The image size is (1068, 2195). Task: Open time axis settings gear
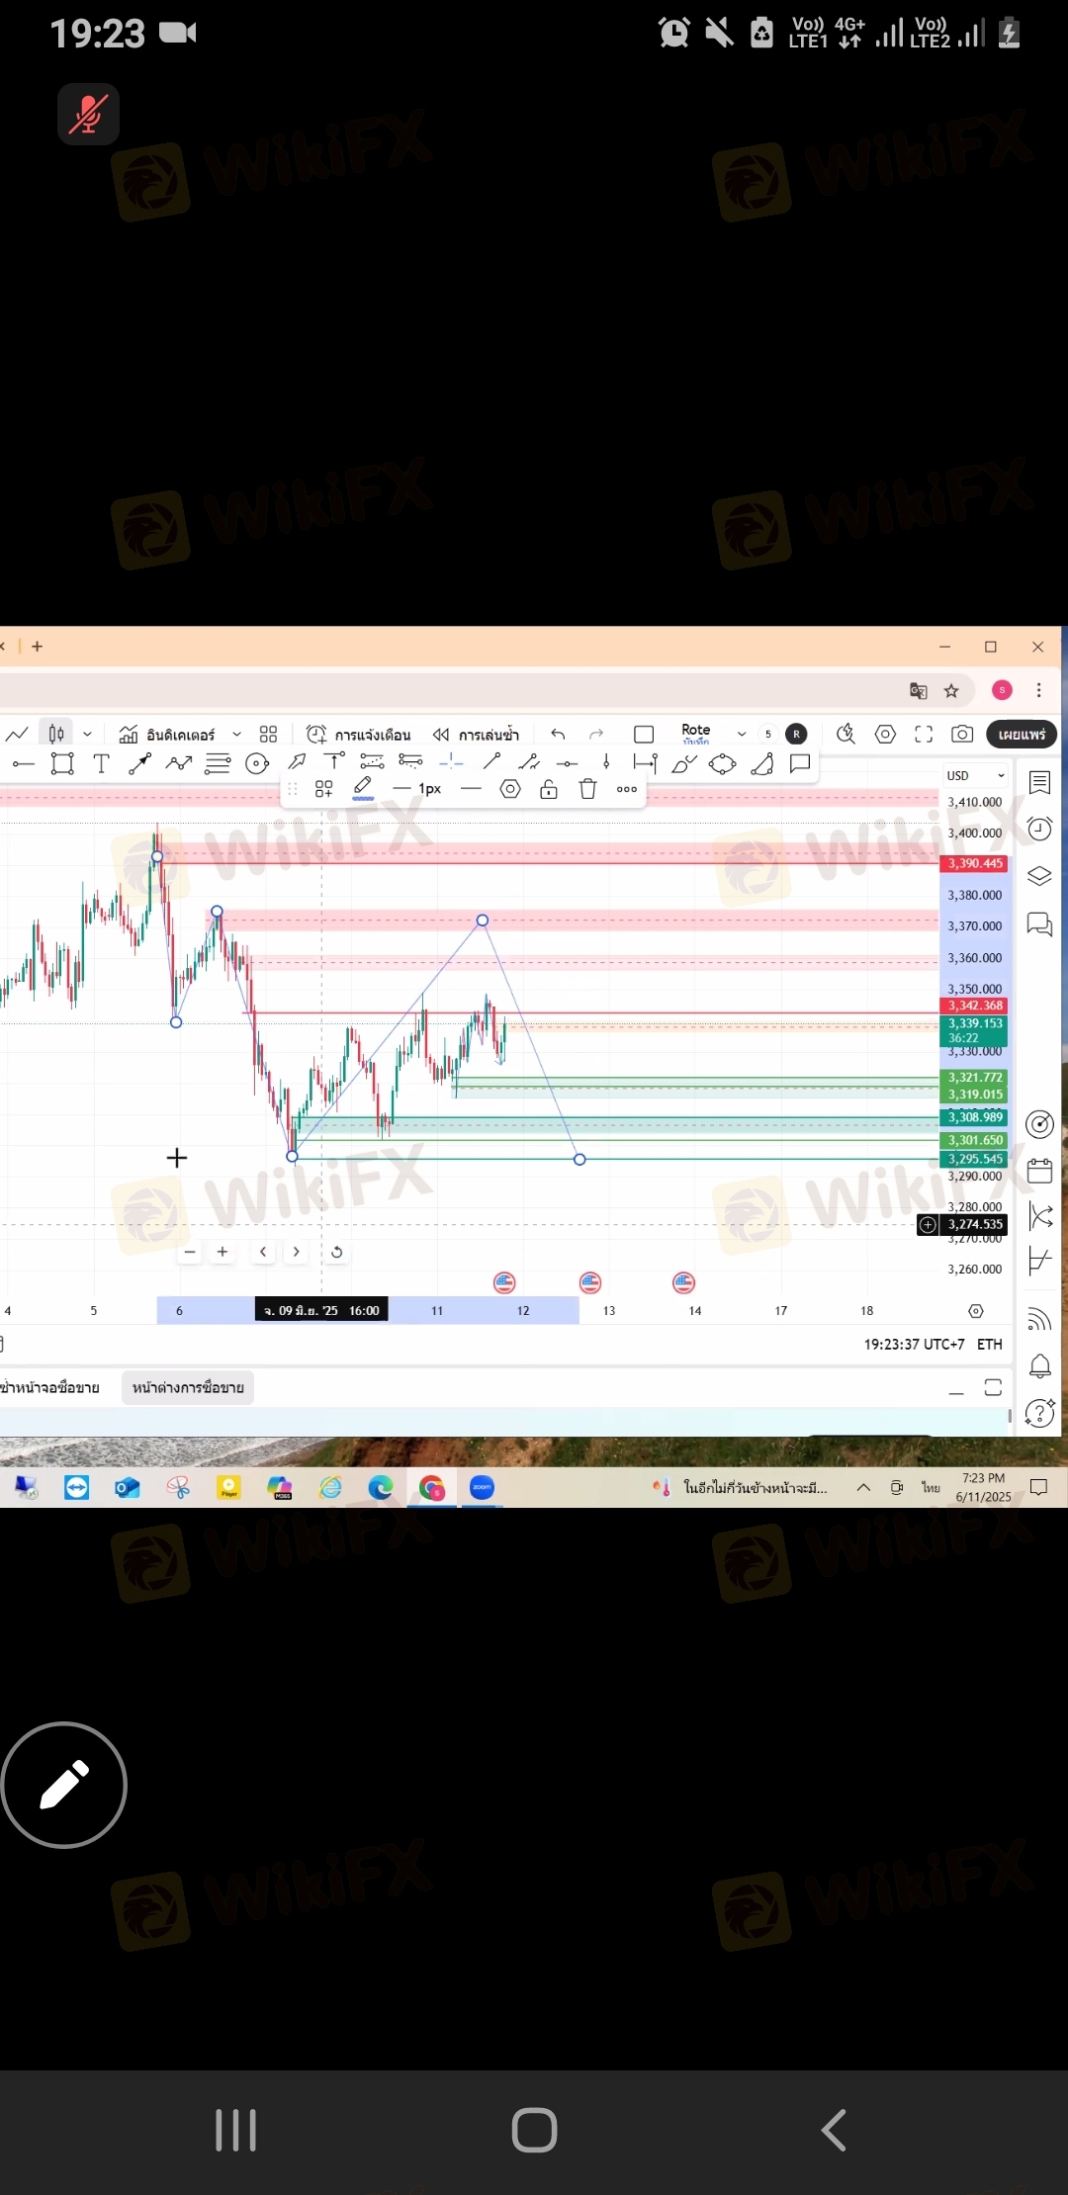pos(976,1311)
